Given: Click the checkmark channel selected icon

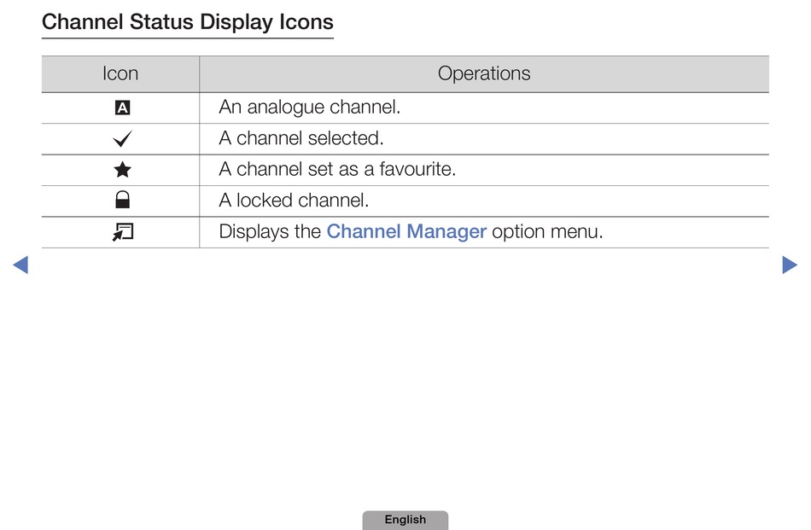Looking at the screenshot, I should 123,138.
